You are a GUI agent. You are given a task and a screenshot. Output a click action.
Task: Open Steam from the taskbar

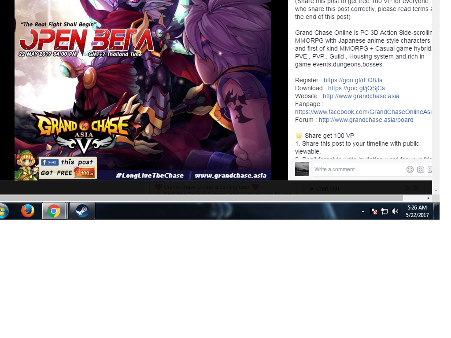82,211
